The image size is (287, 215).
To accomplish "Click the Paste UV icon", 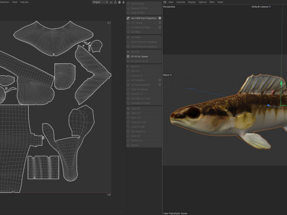I will click(x=128, y=113).
